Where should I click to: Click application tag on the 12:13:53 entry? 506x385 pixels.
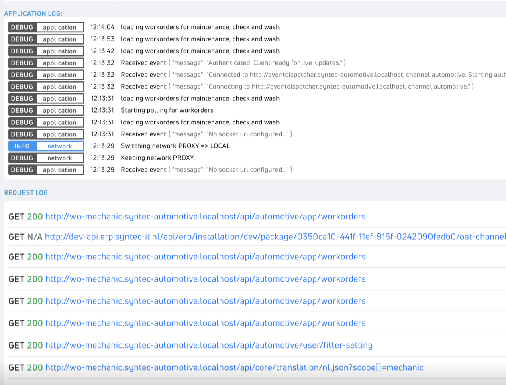59,39
